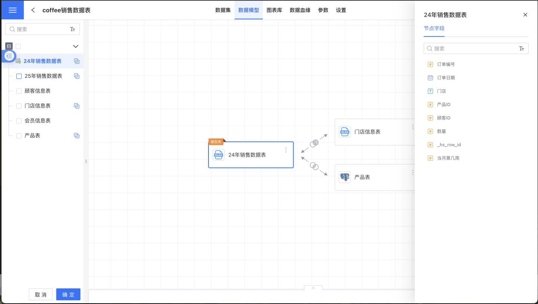Image resolution: width=538 pixels, height=304 pixels.
Task: Check the 顾客信息表 checkbox
Action: point(19,91)
